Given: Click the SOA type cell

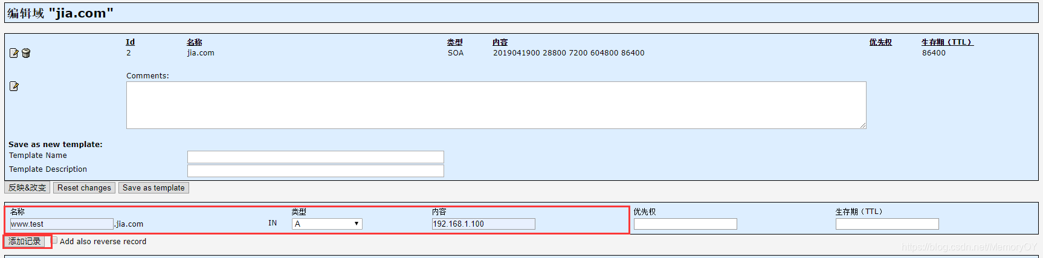Looking at the screenshot, I should 456,53.
